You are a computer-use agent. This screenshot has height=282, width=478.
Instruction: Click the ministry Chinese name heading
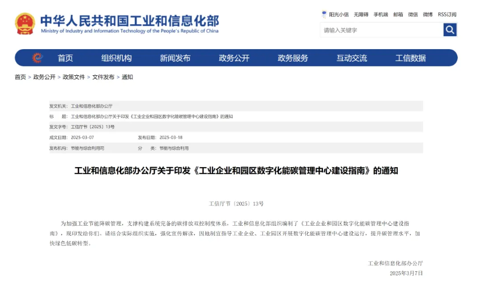[x=129, y=20]
